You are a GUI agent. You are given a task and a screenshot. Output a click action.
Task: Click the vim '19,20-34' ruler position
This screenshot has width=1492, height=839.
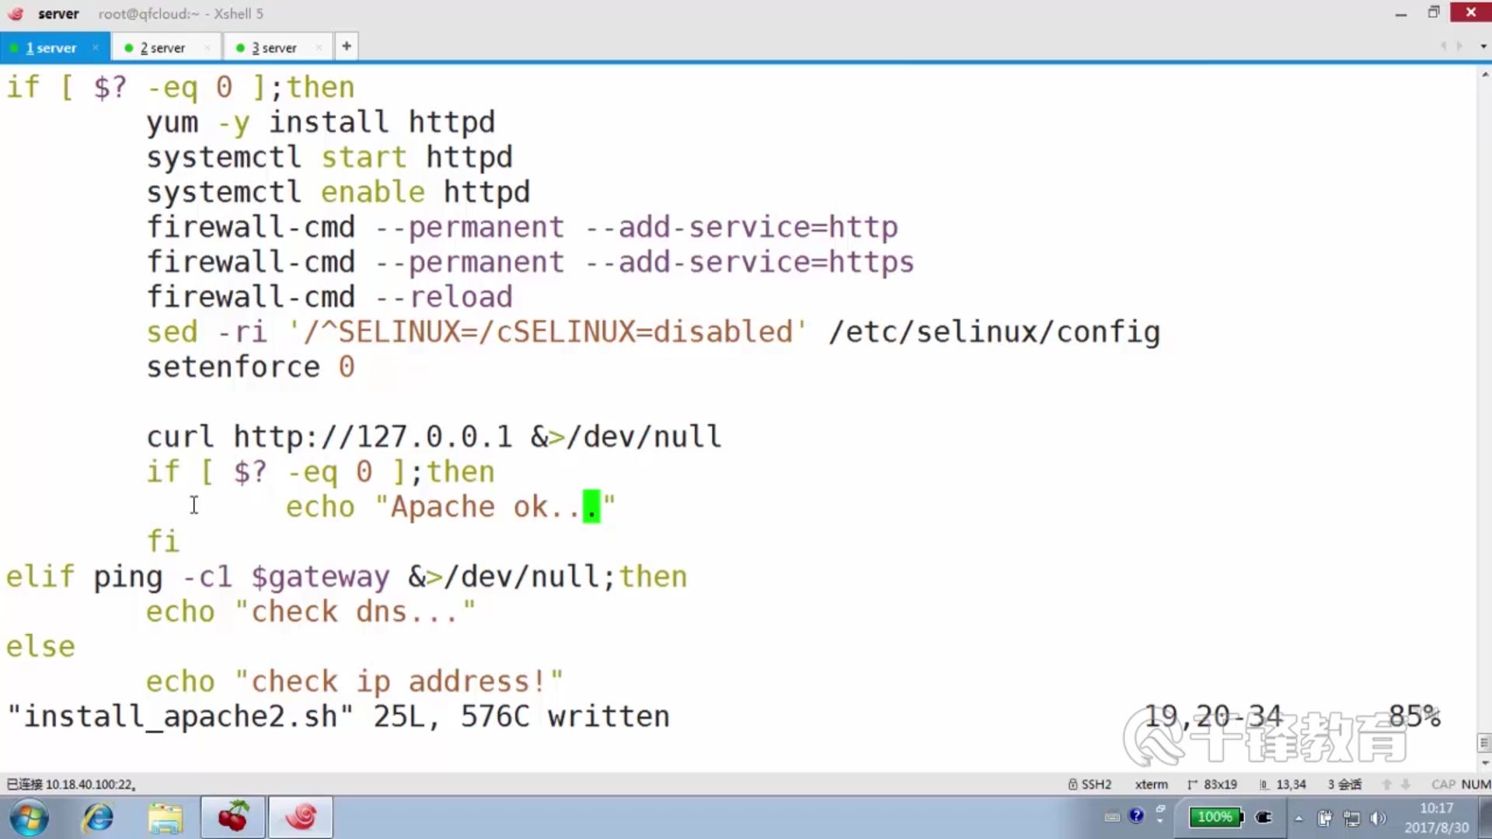[1212, 716]
